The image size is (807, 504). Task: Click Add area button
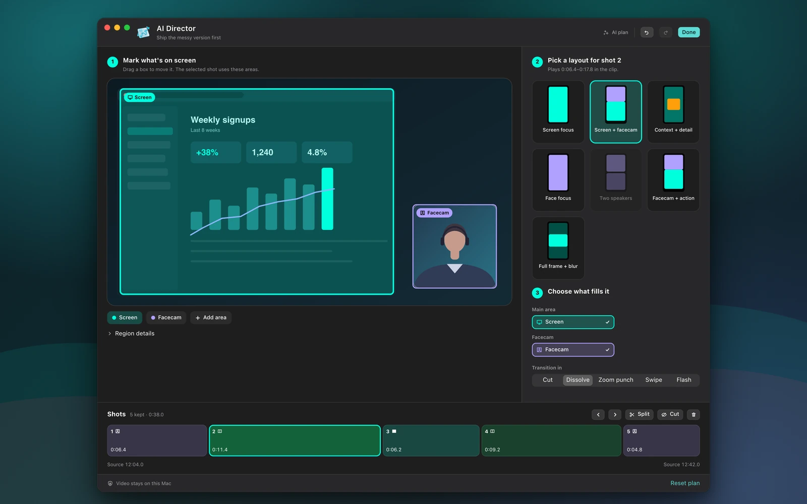click(x=211, y=318)
